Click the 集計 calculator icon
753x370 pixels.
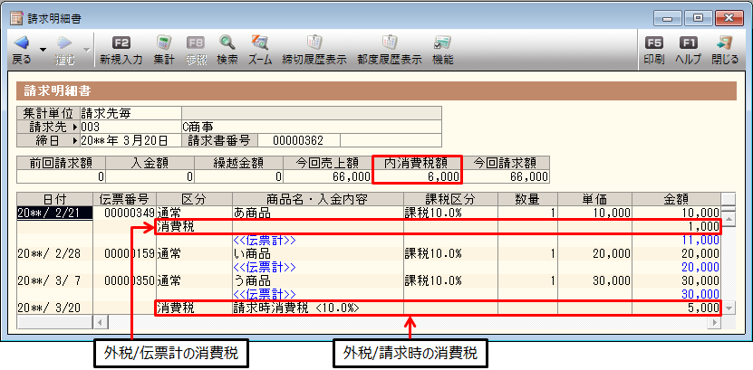pyautogui.click(x=164, y=43)
